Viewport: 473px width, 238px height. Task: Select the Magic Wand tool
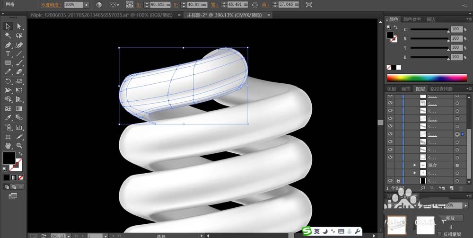tap(8, 35)
